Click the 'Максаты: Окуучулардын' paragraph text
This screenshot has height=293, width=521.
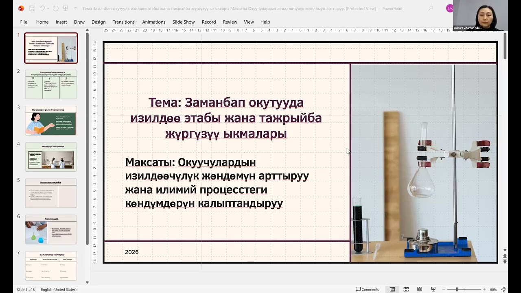click(190, 162)
